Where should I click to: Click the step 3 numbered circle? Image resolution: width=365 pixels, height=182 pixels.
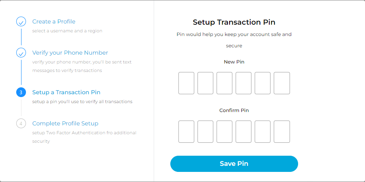click(21, 93)
